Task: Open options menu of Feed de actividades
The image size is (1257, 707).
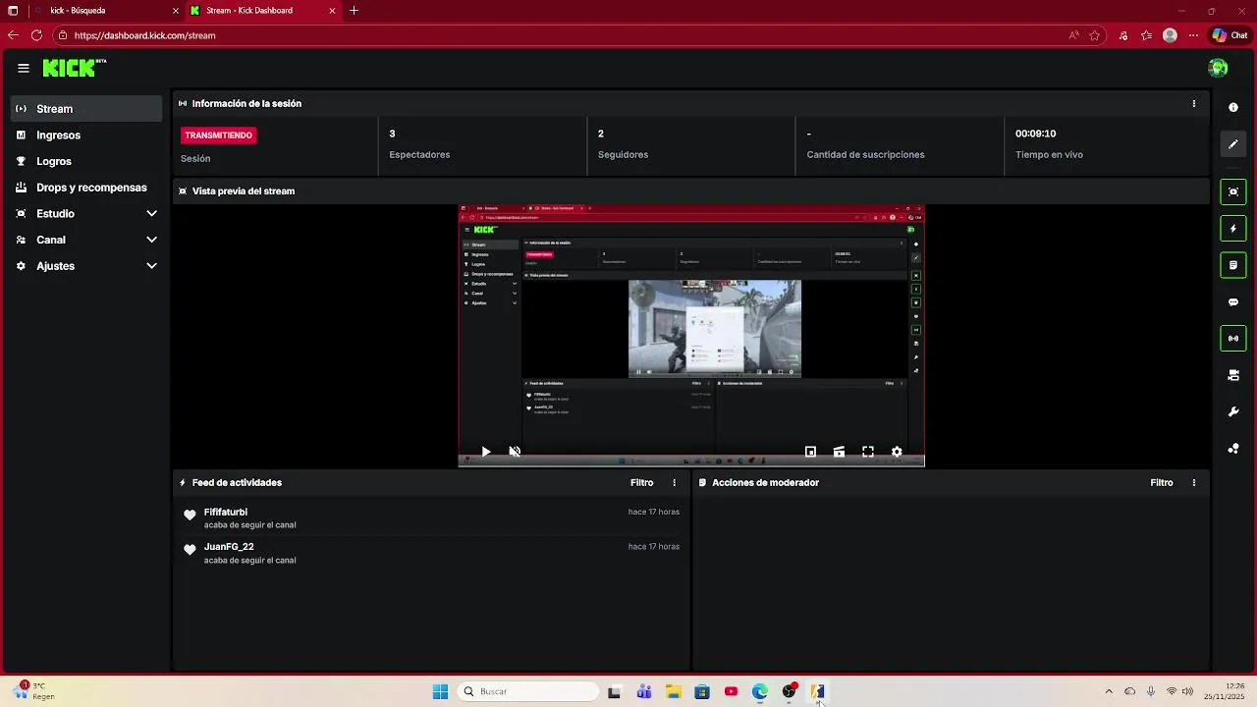Action: (x=675, y=483)
